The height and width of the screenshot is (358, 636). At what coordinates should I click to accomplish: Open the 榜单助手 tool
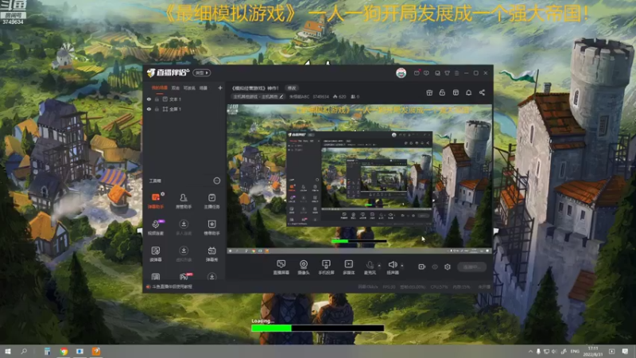pyautogui.click(x=211, y=228)
